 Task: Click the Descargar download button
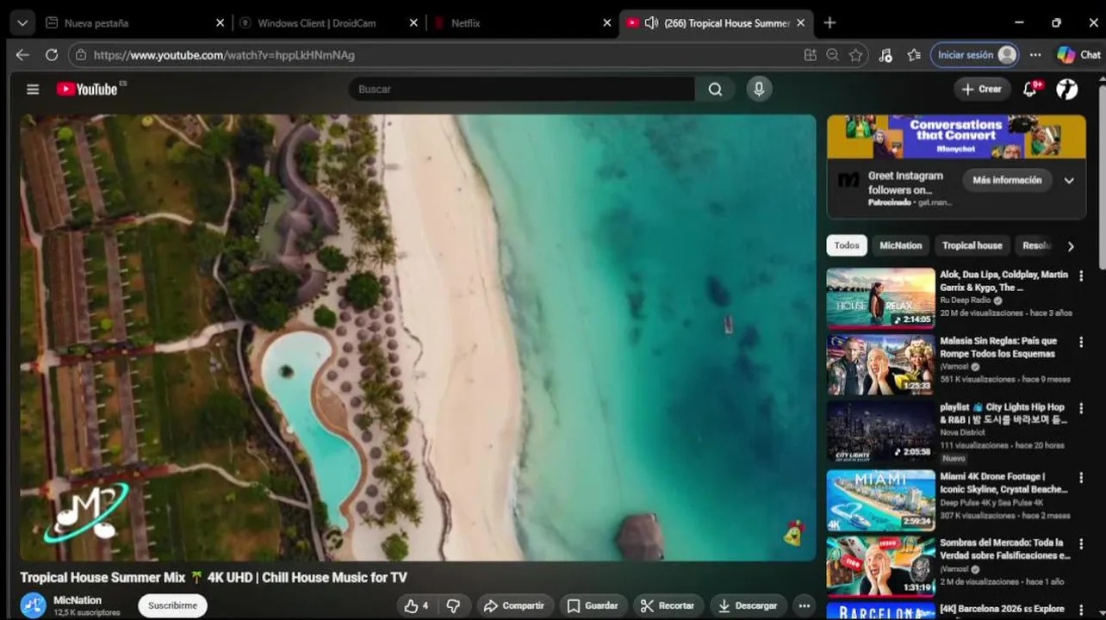(748, 605)
